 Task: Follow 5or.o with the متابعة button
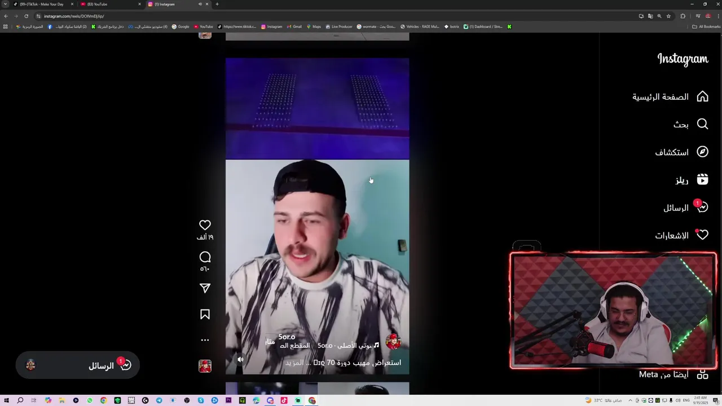click(270, 341)
